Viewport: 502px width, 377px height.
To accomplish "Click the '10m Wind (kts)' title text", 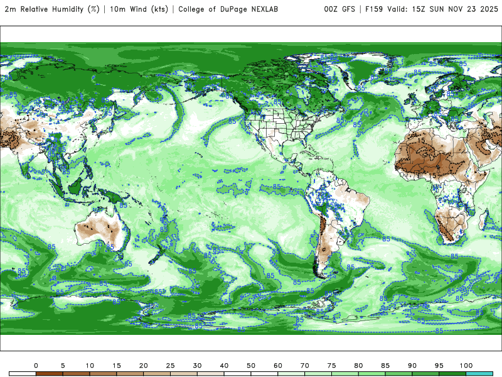I will click(x=139, y=9).
